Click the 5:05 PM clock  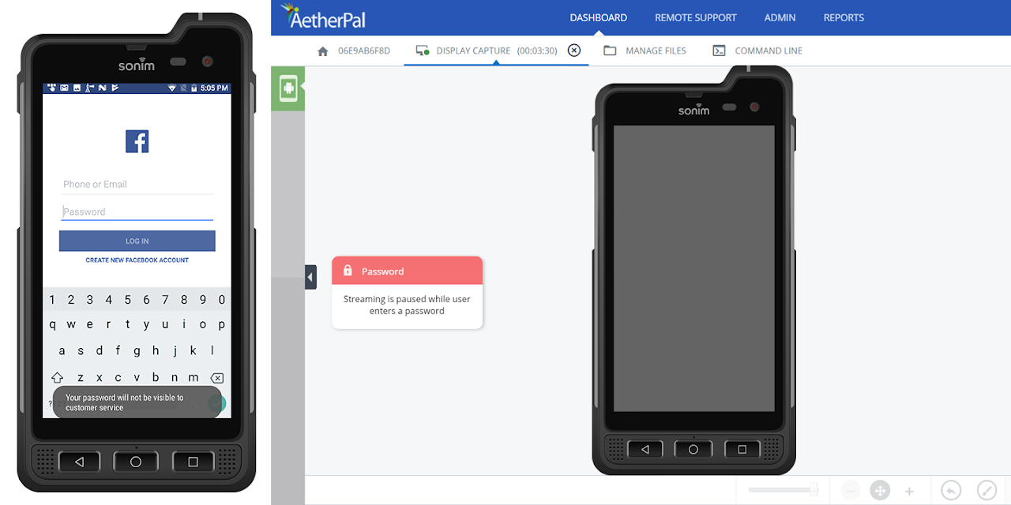(x=214, y=88)
